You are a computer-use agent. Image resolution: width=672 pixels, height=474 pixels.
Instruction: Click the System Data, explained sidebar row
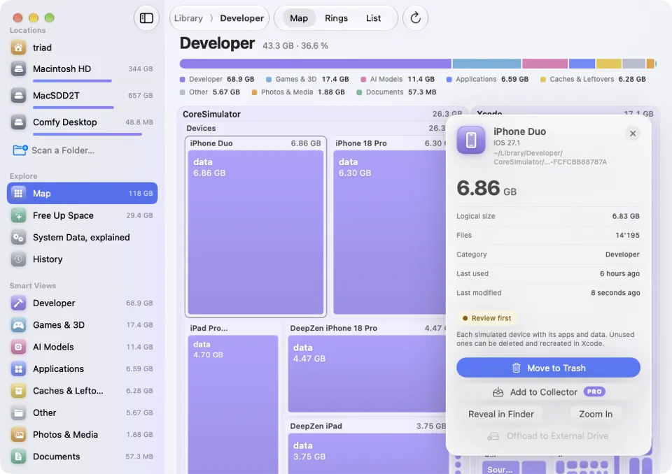coord(83,237)
